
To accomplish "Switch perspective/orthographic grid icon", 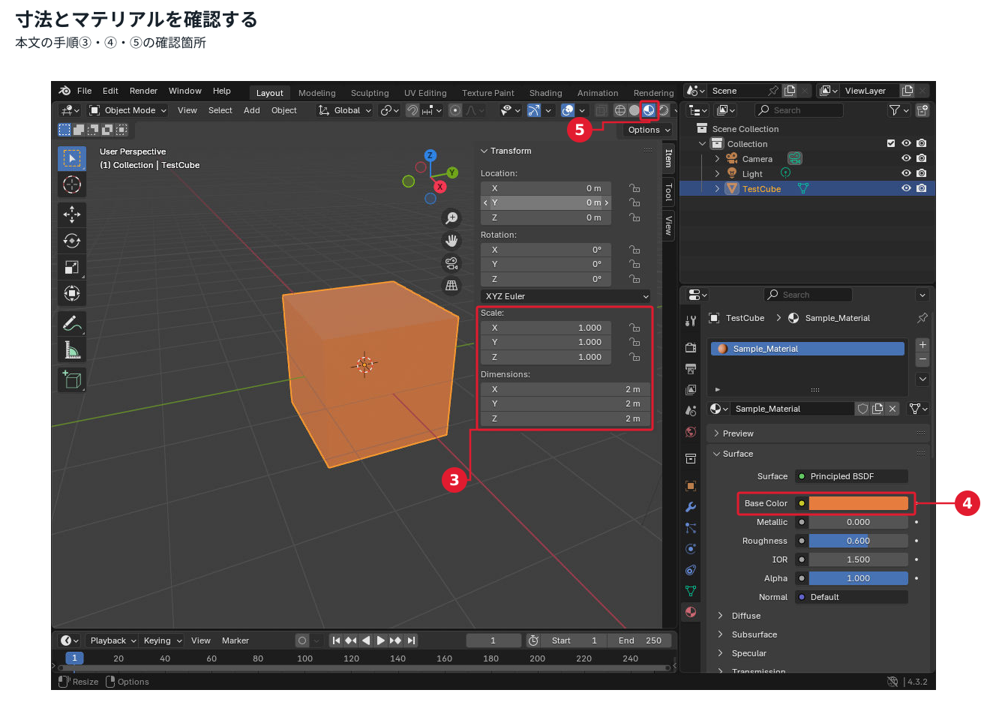I will pos(451,286).
